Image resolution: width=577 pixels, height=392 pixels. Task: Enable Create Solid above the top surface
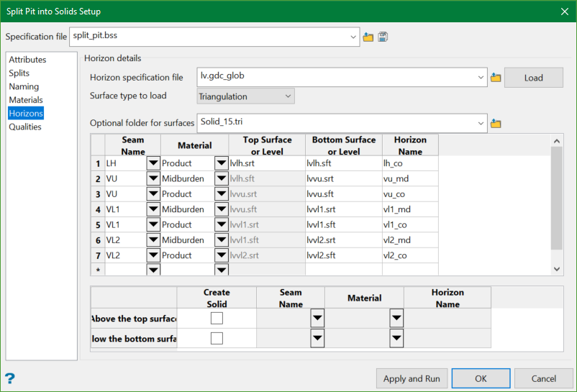click(217, 318)
